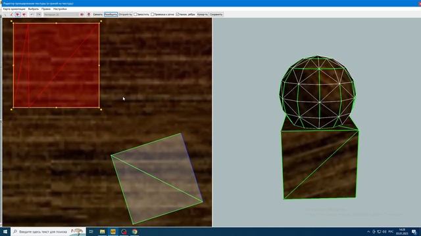Screen dimensions: 421x236
Task: Open File Explorer from taskbar
Action: 103,231
